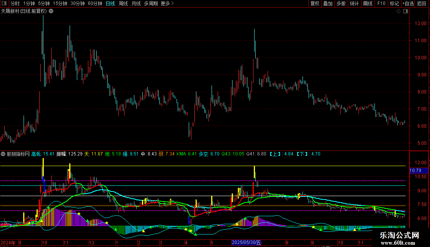Switch to 日线 daily period
The height and width of the screenshot is (247, 430).
[110, 4]
